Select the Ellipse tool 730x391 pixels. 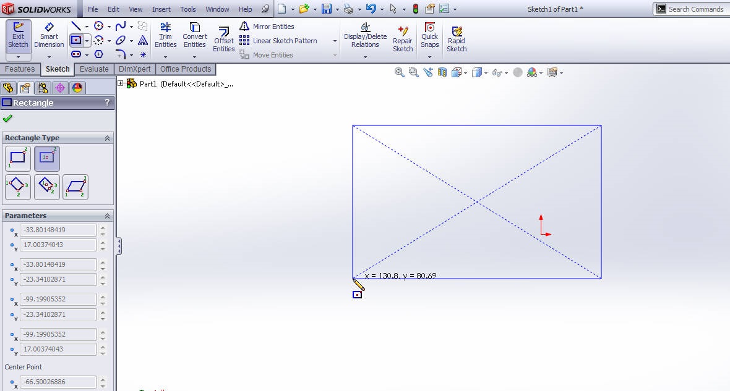pyautogui.click(x=121, y=40)
